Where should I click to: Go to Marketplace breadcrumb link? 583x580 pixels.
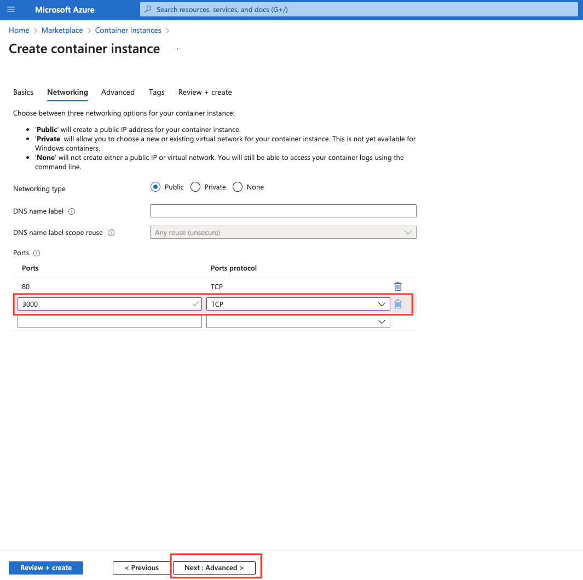point(62,30)
